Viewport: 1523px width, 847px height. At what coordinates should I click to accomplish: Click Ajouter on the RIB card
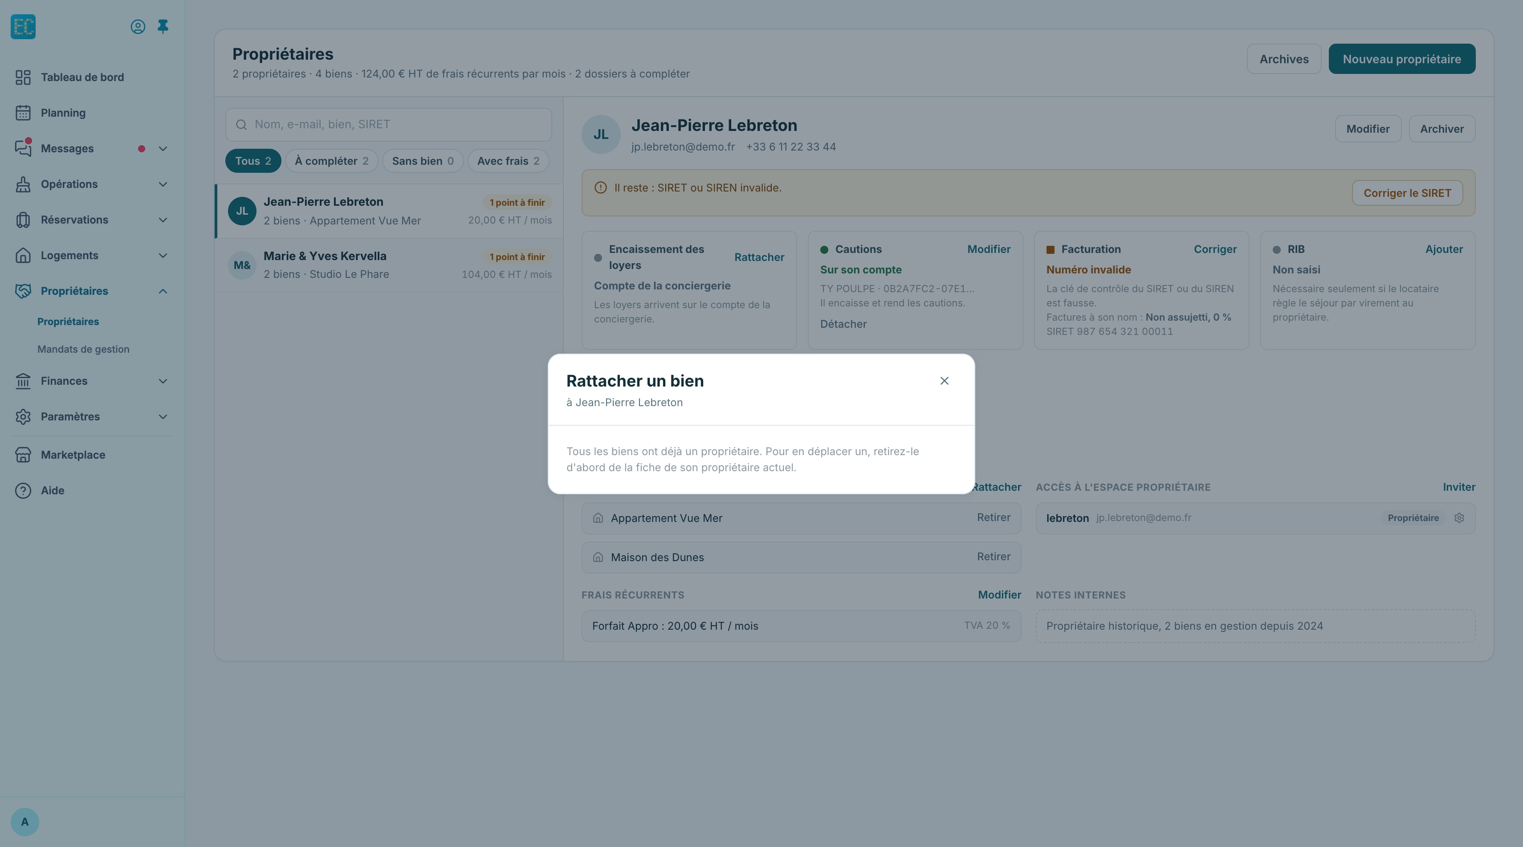pos(1444,249)
